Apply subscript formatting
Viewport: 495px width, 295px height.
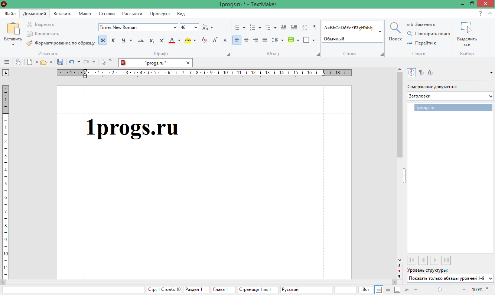click(152, 40)
